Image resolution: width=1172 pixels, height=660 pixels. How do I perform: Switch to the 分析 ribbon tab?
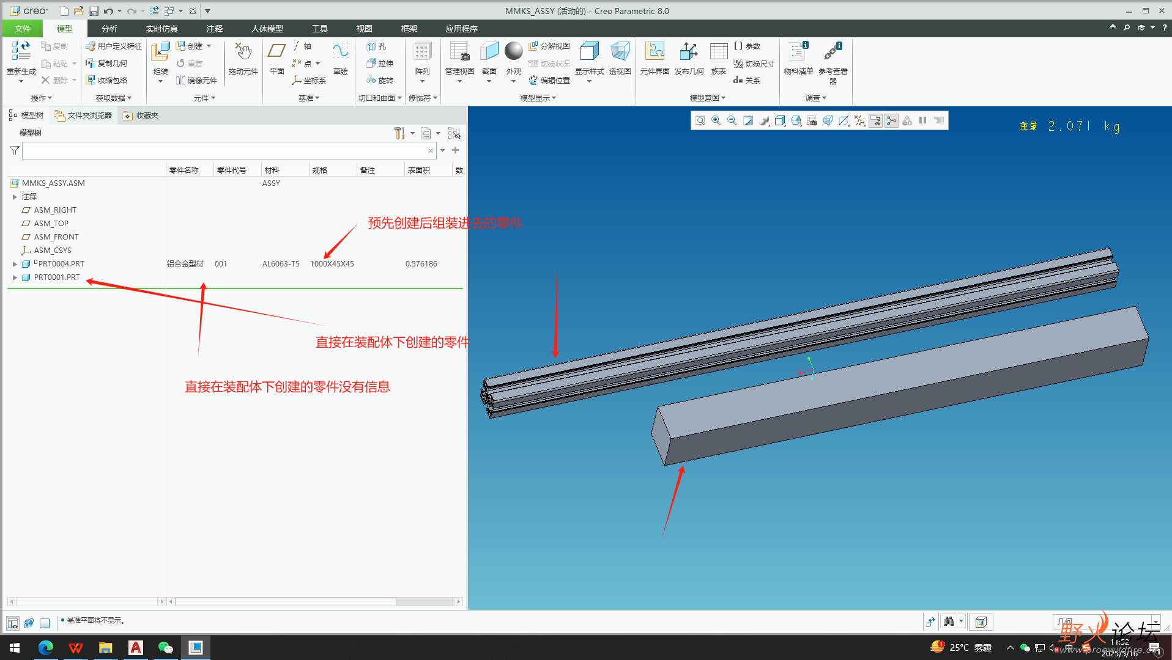[109, 29]
